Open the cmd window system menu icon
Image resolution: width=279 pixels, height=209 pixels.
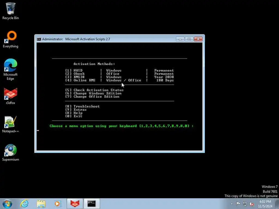coord(39,39)
